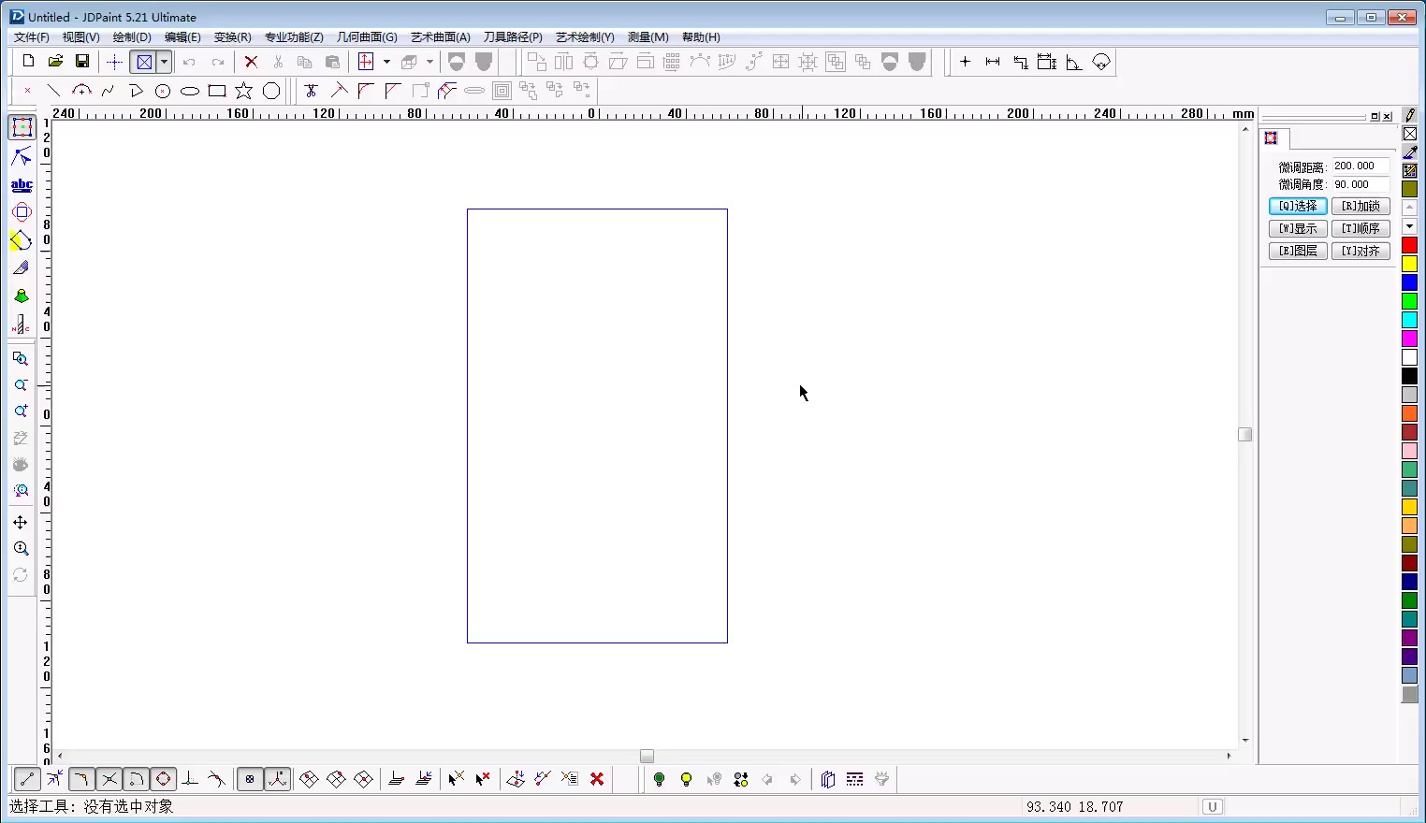This screenshot has width=1426, height=823.
Task: Open a file using the folder icon
Action: point(55,62)
